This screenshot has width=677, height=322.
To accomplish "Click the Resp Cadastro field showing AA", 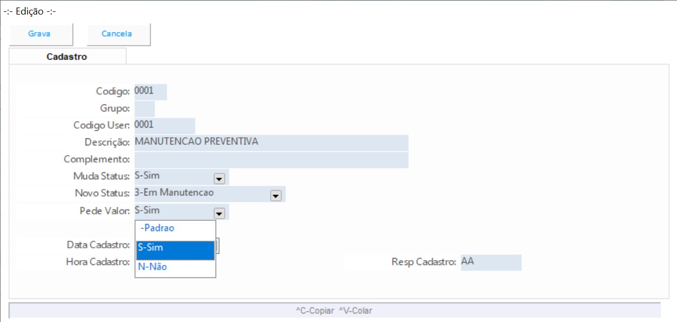I will (490, 262).
